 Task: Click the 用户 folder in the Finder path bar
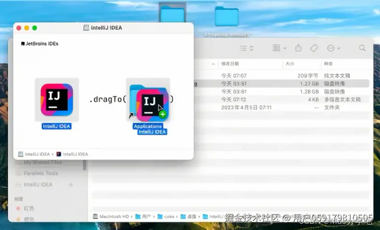point(143,217)
